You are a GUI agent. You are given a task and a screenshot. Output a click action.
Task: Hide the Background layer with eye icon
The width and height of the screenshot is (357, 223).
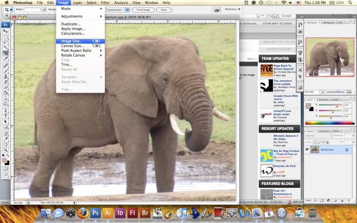point(307,149)
